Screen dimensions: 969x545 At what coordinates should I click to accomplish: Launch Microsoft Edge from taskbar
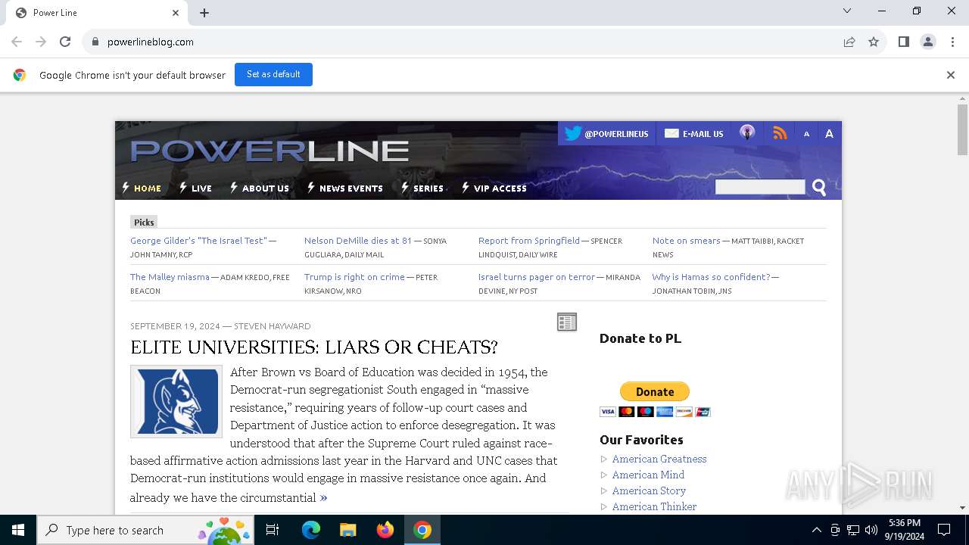coord(311,530)
